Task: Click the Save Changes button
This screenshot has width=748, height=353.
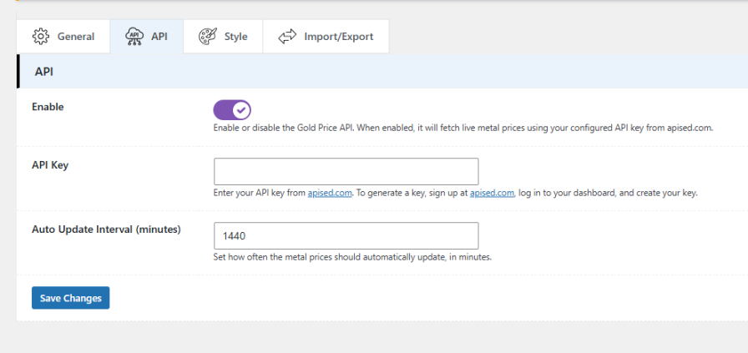Action: (71, 298)
